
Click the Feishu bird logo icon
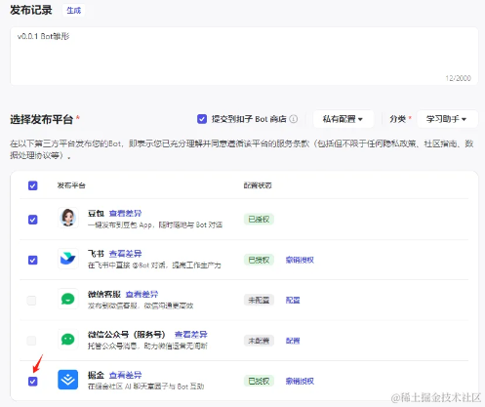coord(68,259)
